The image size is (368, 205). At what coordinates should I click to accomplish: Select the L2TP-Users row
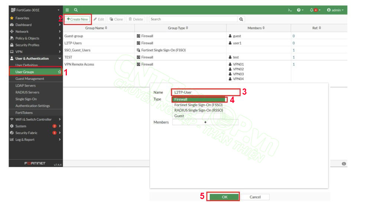pos(205,43)
